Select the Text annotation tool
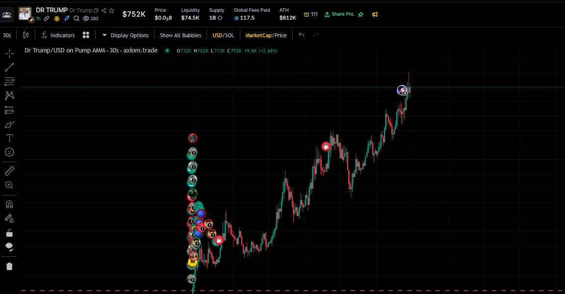The image size is (565, 294). [9, 138]
